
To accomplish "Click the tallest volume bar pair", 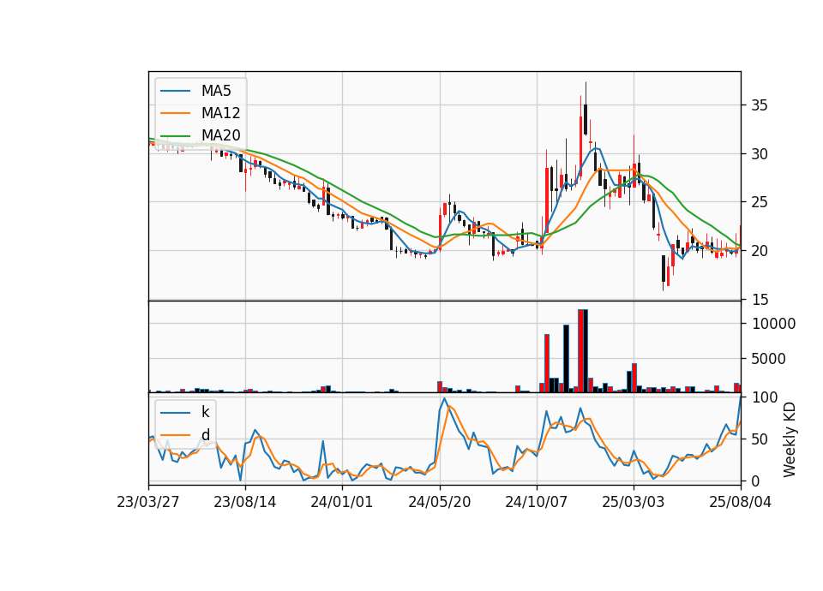I will 583,351.
